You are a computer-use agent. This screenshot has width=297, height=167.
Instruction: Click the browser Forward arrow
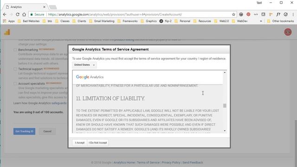coord(11,14)
